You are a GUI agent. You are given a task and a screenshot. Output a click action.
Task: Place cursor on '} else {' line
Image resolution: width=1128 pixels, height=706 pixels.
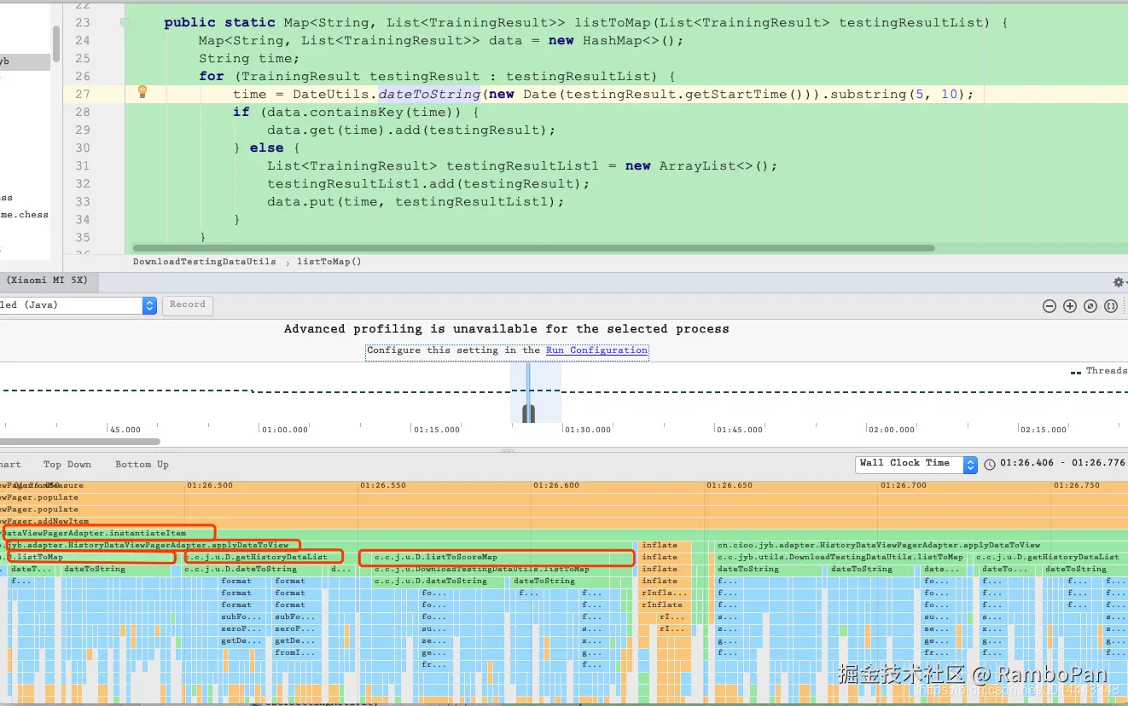click(267, 148)
